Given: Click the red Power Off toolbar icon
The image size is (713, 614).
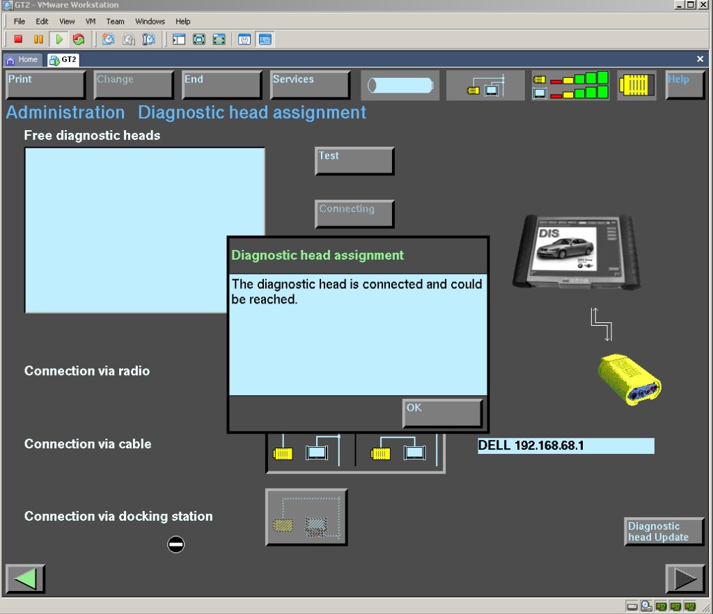Looking at the screenshot, I should [19, 40].
